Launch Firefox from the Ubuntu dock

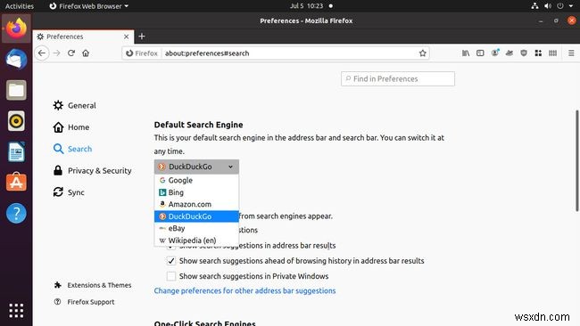click(16, 29)
